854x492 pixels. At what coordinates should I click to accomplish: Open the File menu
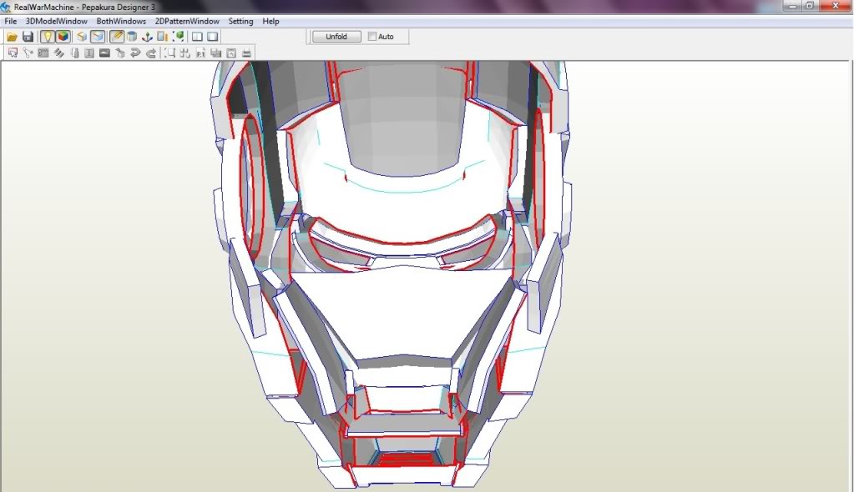[11, 21]
